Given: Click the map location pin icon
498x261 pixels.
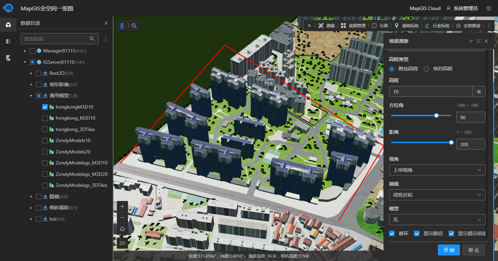Looking at the screenshot, I should pyautogui.click(x=122, y=26).
